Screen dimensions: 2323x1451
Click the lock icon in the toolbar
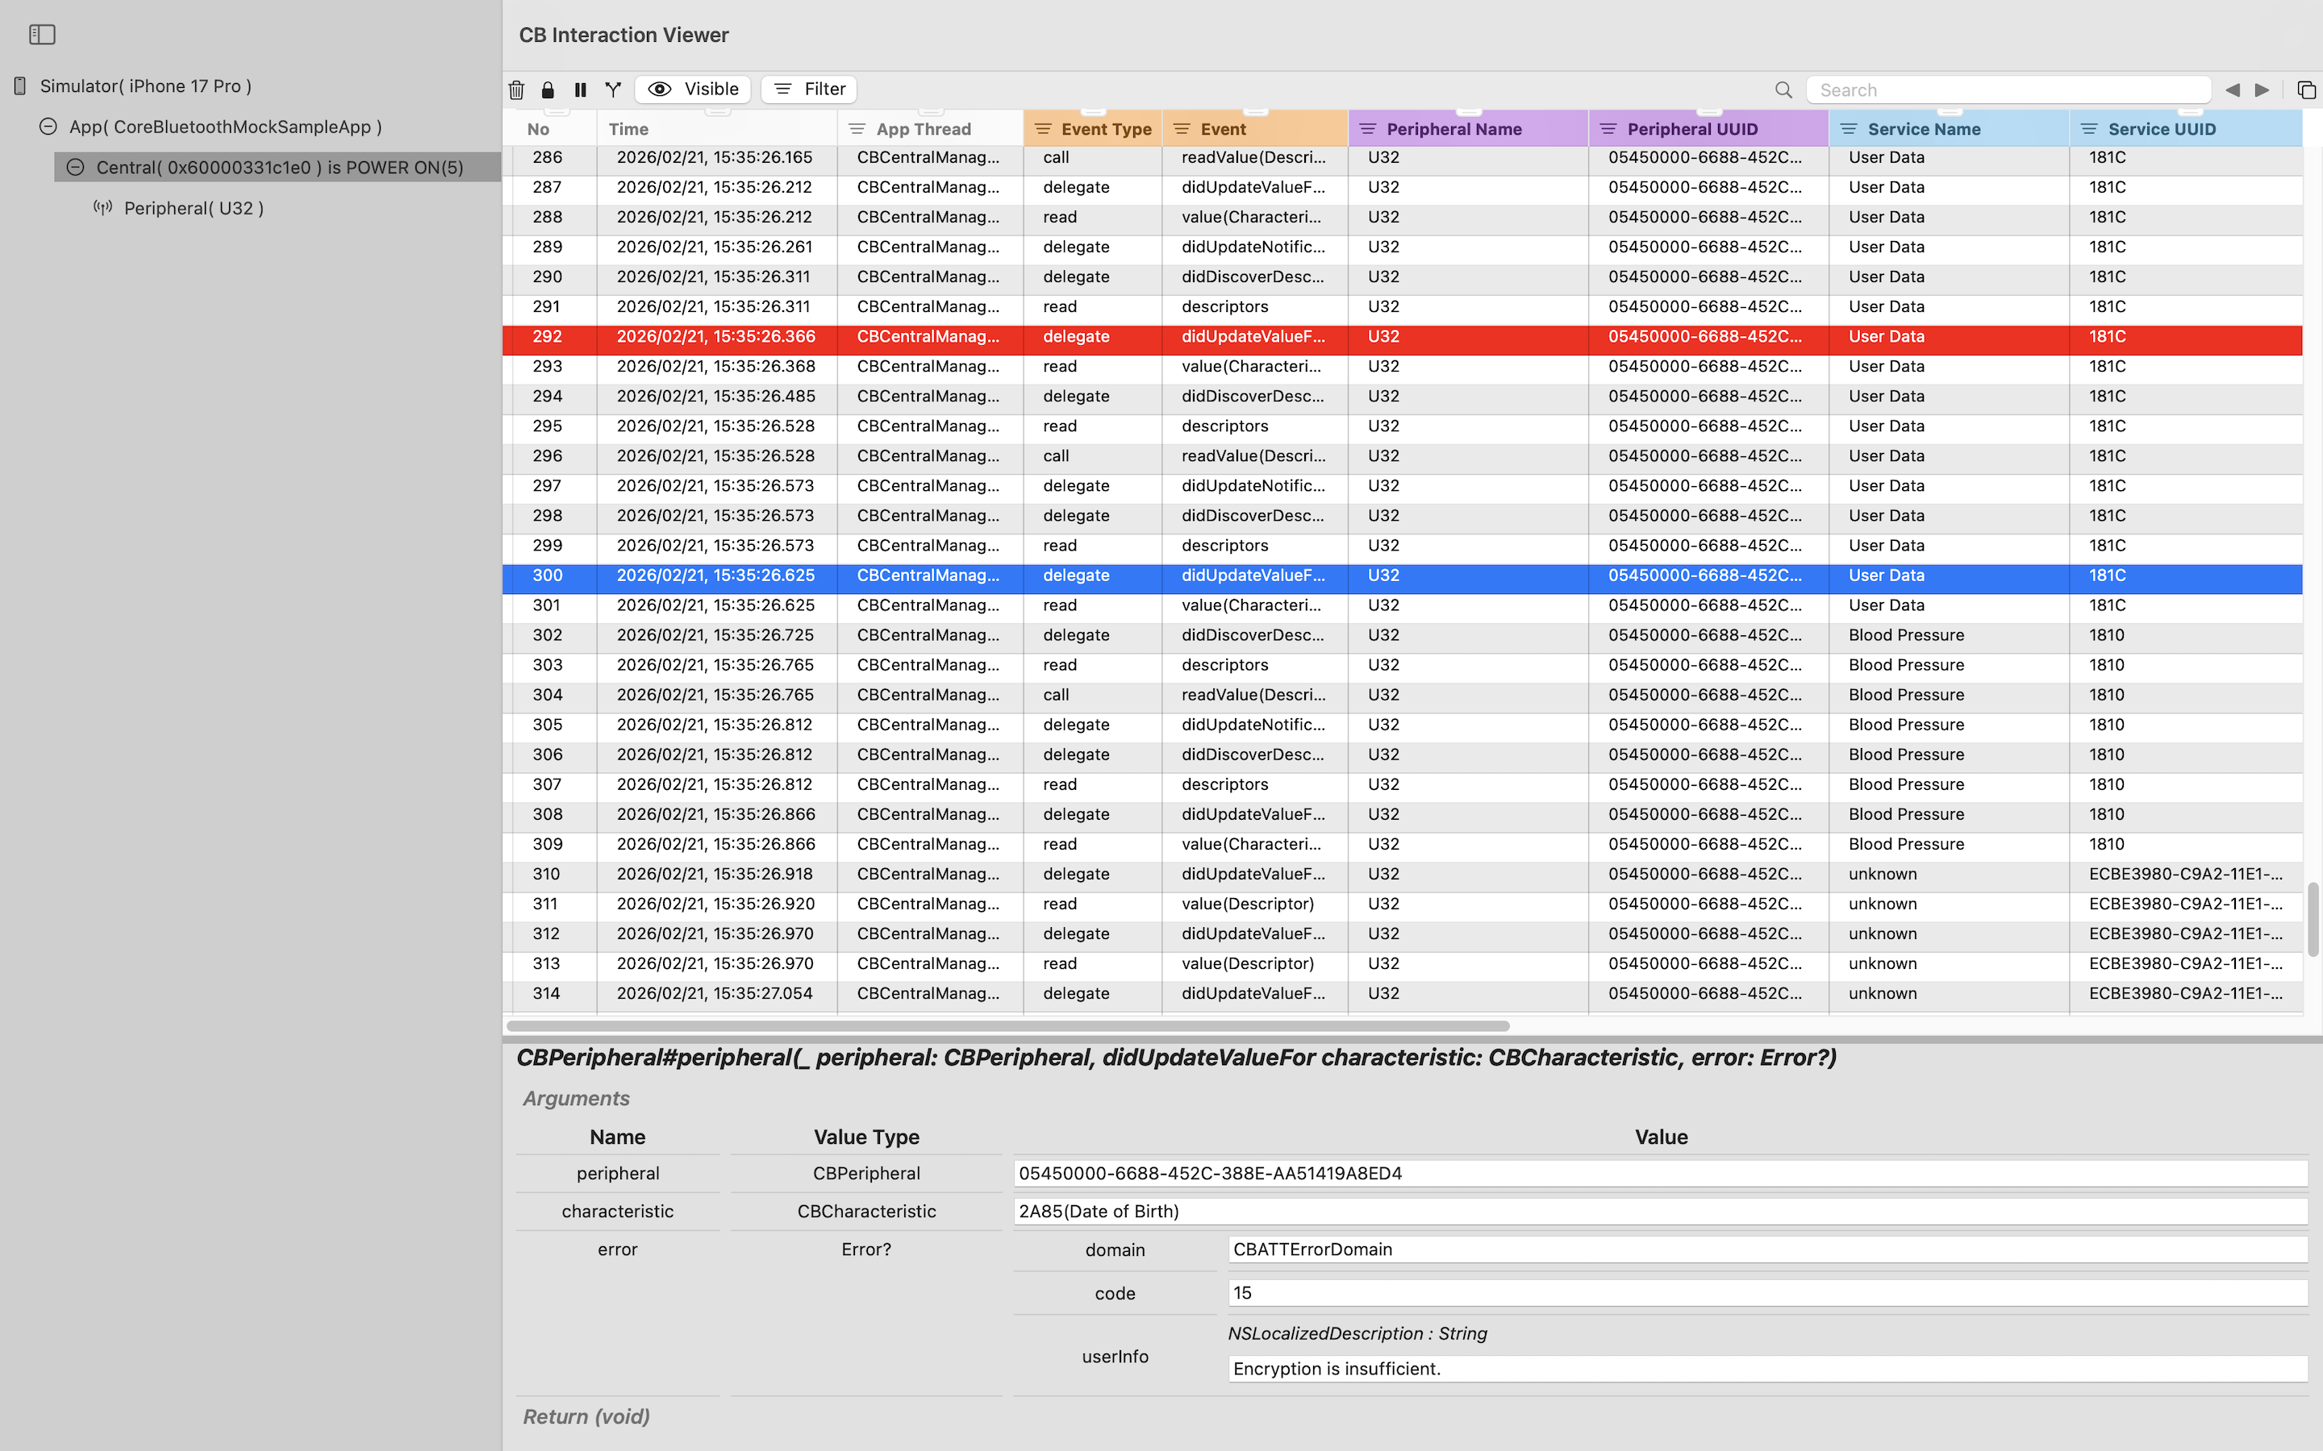(x=549, y=89)
